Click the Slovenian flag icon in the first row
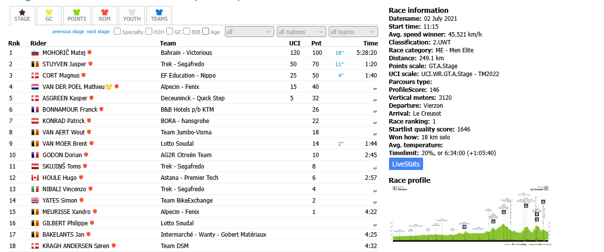 point(35,53)
